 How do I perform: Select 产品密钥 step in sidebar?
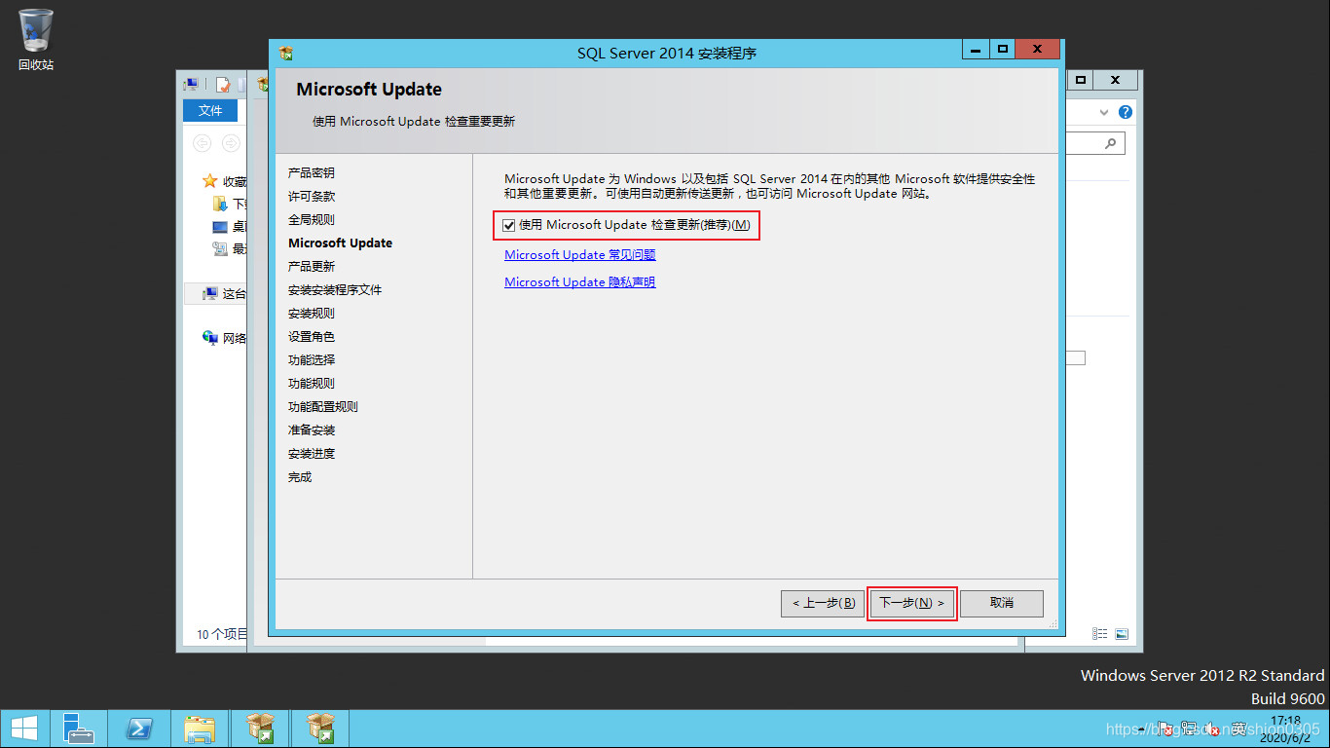pos(312,172)
